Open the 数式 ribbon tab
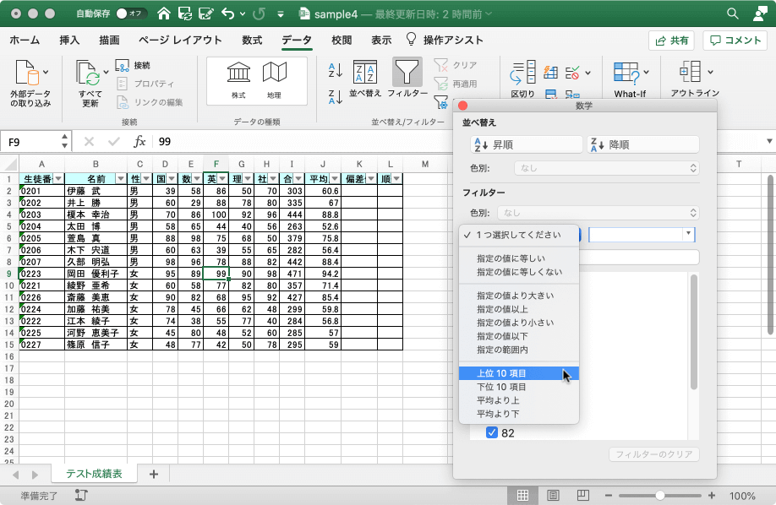This screenshot has width=776, height=505. [251, 40]
